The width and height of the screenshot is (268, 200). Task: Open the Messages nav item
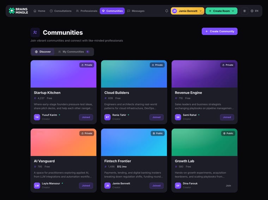coord(136,11)
